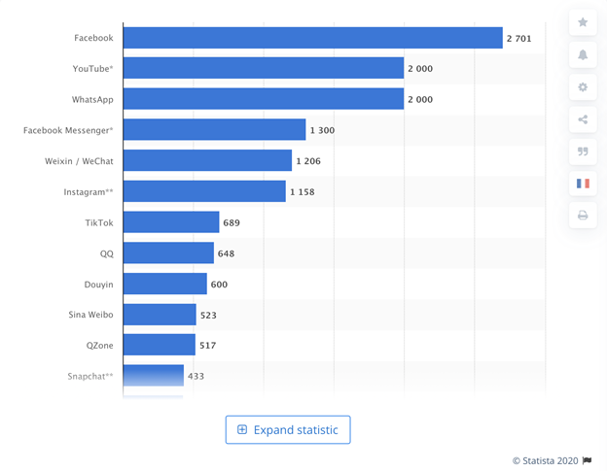This screenshot has width=607, height=471.
Task: Select the Instagram bar showing 1 158
Action: coord(204,191)
